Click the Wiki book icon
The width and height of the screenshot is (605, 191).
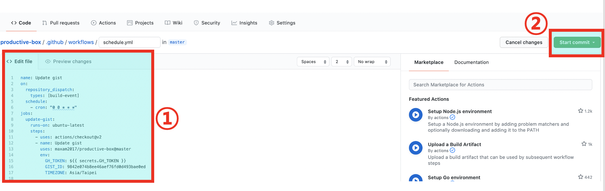[167, 23]
